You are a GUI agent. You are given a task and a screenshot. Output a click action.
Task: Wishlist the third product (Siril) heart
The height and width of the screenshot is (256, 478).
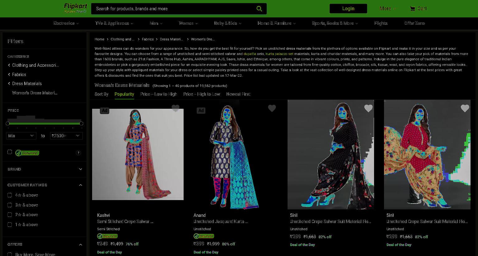(x=368, y=108)
